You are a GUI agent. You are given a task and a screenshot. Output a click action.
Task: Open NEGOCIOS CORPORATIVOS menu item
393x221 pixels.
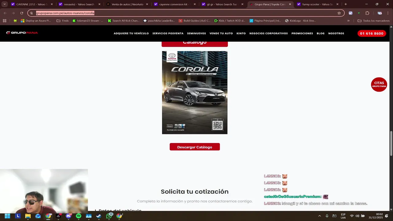pos(269,33)
